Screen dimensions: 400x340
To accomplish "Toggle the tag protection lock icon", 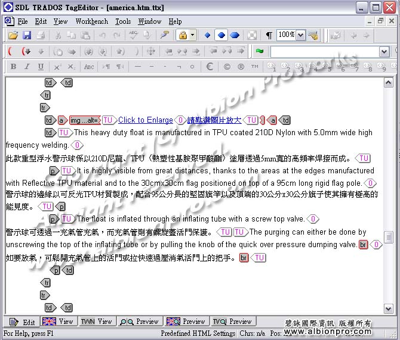I will tap(183, 35).
